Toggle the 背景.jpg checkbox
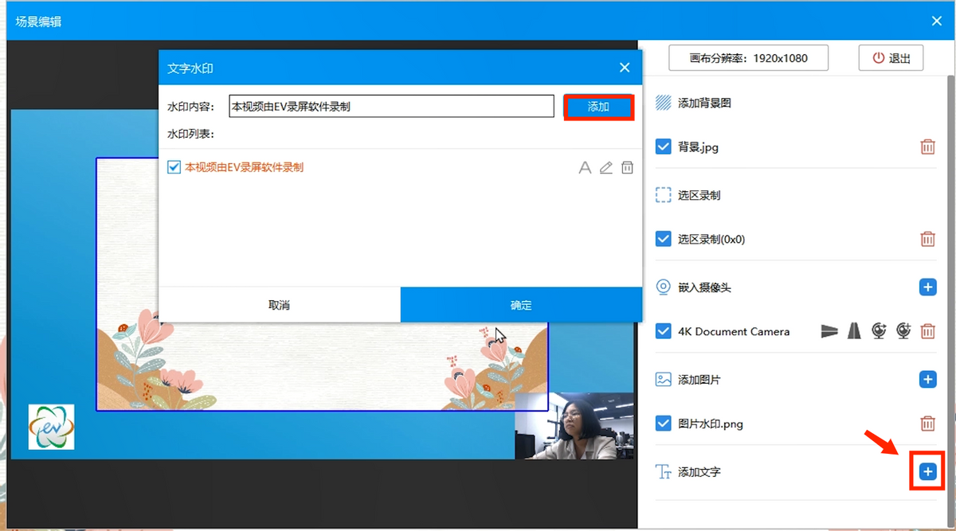Image resolution: width=956 pixels, height=531 pixels. point(663,146)
